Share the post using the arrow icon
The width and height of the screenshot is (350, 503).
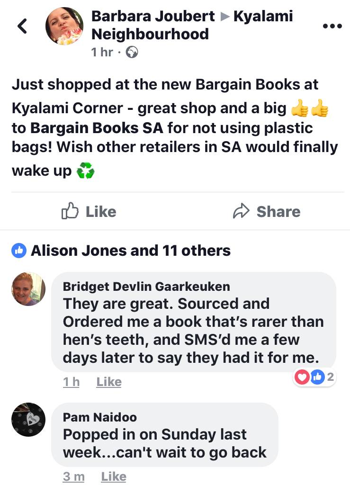267,211
